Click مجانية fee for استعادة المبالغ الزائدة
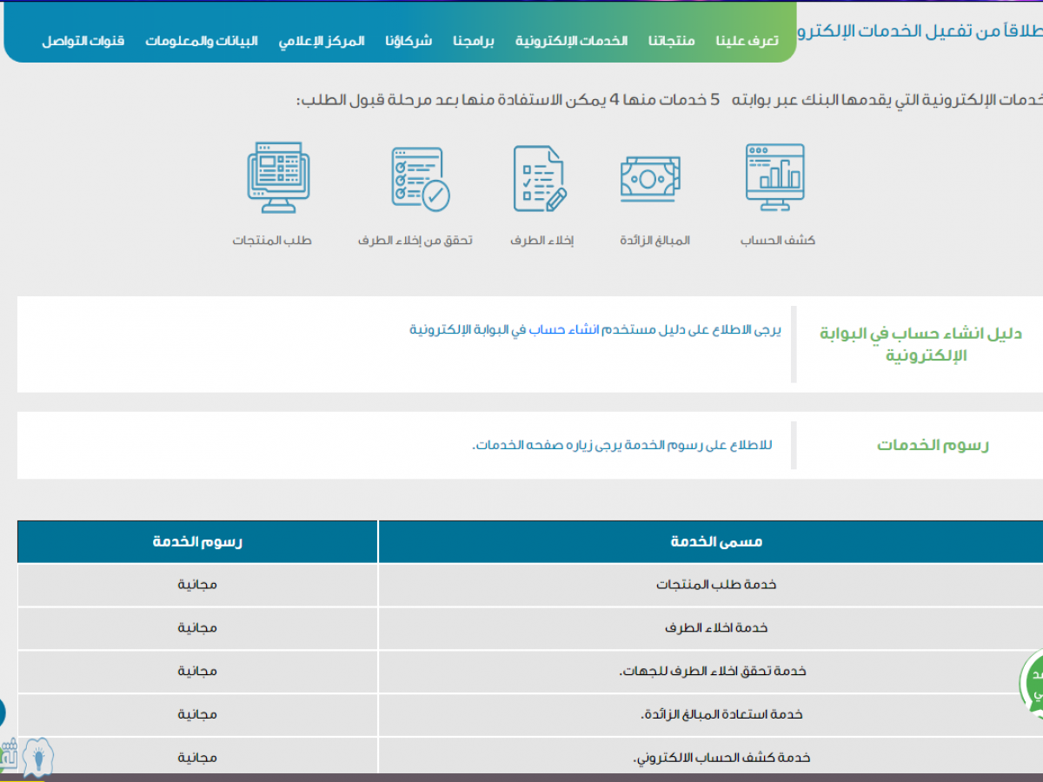The image size is (1043, 782). point(197,715)
